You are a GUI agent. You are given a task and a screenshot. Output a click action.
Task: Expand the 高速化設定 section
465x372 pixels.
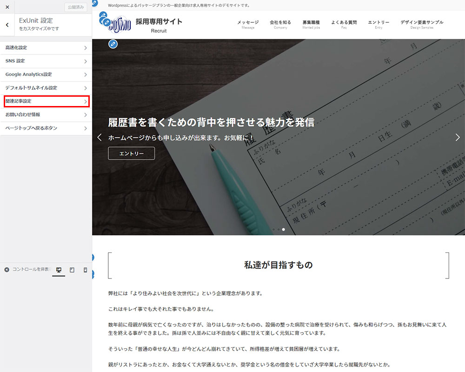pos(46,48)
